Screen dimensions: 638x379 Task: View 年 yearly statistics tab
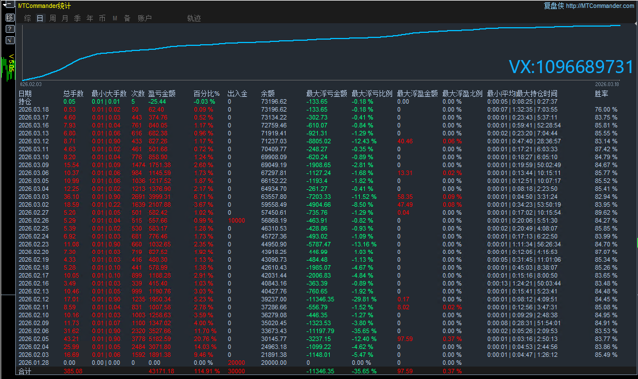(90, 18)
